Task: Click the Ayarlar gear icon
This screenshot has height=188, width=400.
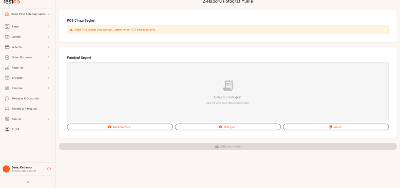Action: [x=7, y=119]
